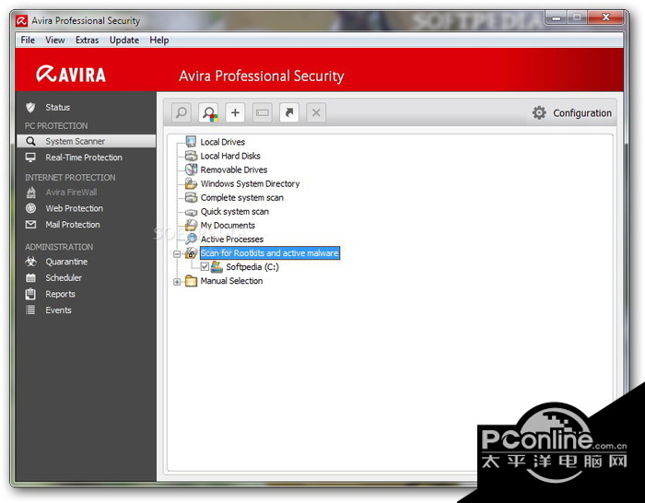Click the Configuration gear icon
The width and height of the screenshot is (645, 503).
539,112
